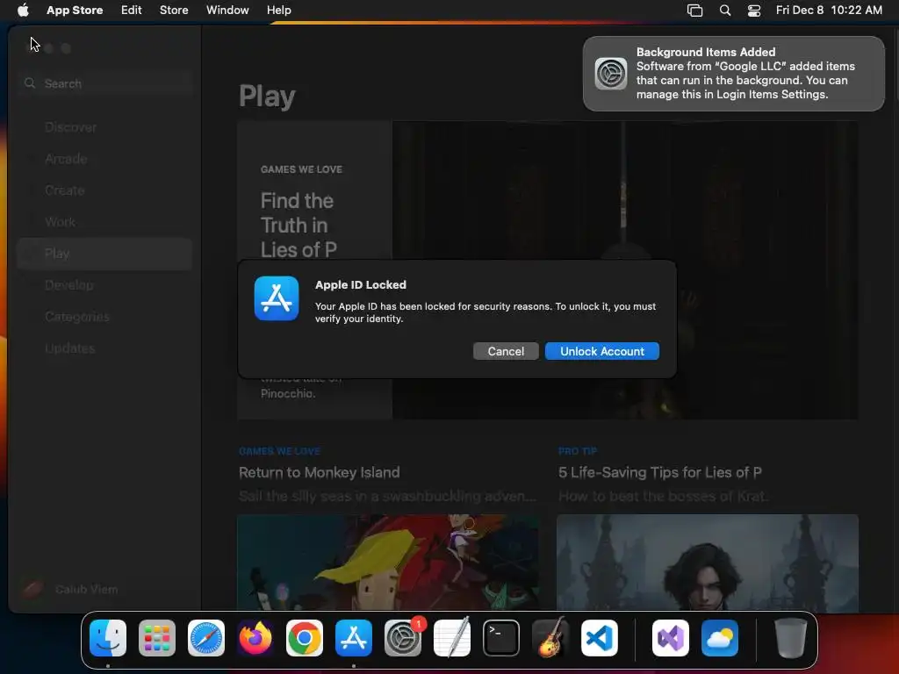Open Spotlight search in menu bar

[x=724, y=10]
